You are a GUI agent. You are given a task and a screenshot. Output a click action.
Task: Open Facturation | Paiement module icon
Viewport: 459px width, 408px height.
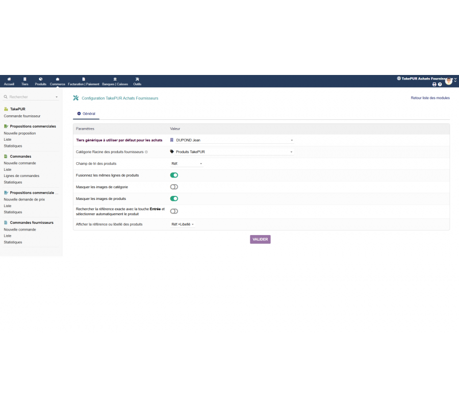(x=84, y=79)
